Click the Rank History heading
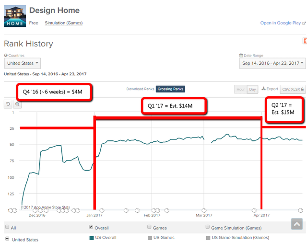The image size is (307, 242). coord(29,44)
